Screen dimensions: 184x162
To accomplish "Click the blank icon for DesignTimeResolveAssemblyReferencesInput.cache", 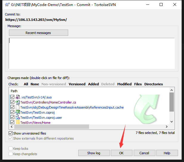I will coord(18,107).
